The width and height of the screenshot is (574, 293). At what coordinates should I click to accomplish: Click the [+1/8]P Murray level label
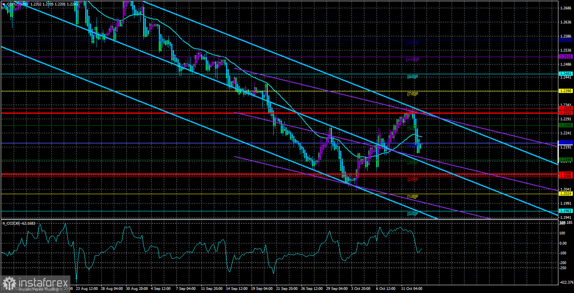coord(413,59)
